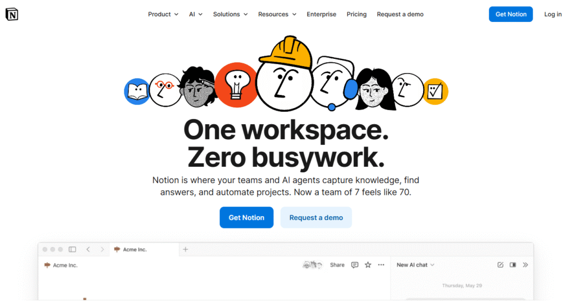Image resolution: width=576 pixels, height=306 pixels.
Task: Click the blue open book character icon
Action: tap(137, 92)
